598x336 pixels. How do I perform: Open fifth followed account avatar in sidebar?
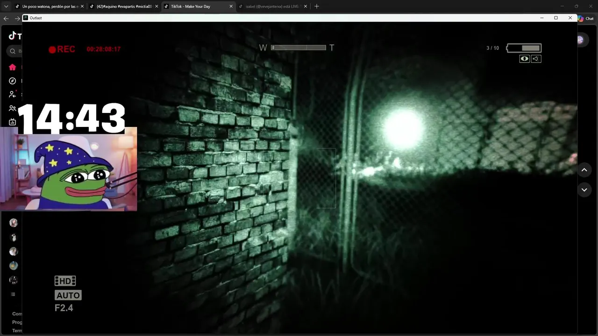[14, 280]
